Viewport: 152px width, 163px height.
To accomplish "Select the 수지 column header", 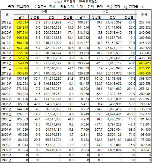I will click(x=144, y=15).
